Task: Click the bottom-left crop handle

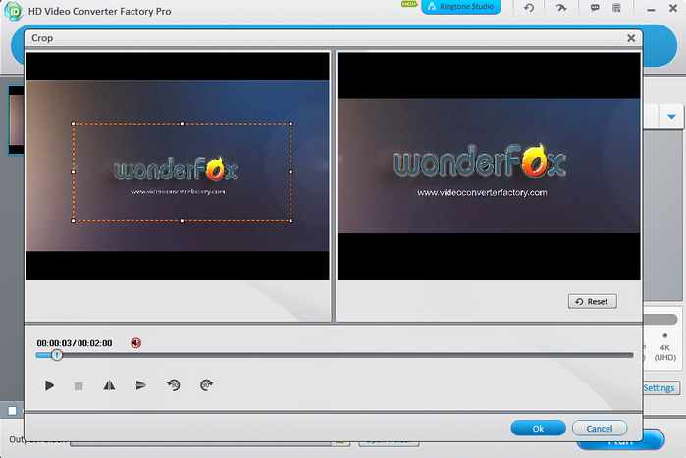Action: point(73,221)
